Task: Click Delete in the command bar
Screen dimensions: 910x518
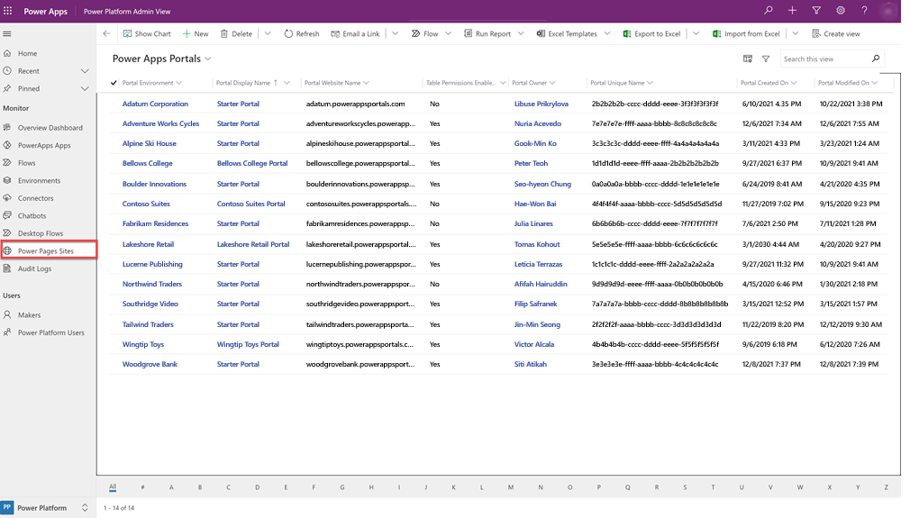Action: [x=236, y=33]
